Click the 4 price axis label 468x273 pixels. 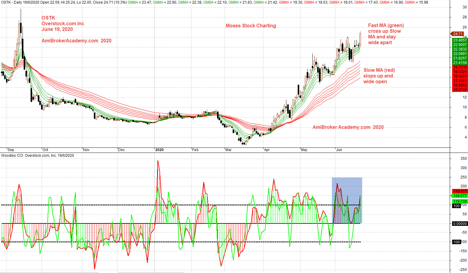click(x=465, y=137)
